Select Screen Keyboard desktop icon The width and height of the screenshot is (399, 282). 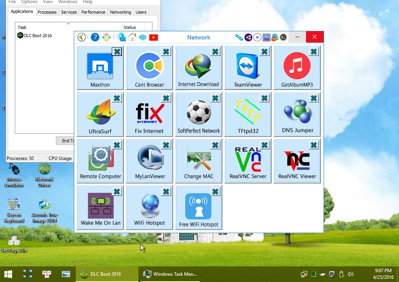(x=14, y=211)
